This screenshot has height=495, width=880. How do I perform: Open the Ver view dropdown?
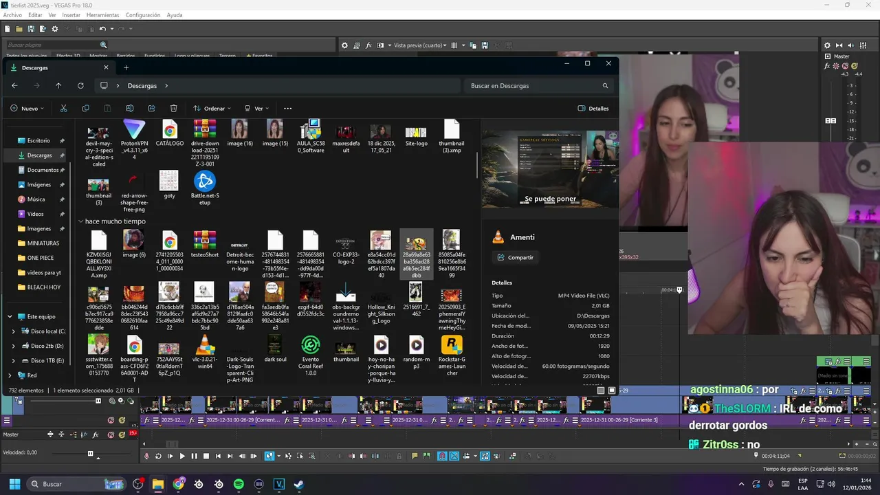[x=258, y=109]
